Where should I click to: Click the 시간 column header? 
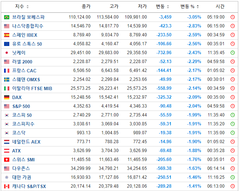(x=220, y=6)
